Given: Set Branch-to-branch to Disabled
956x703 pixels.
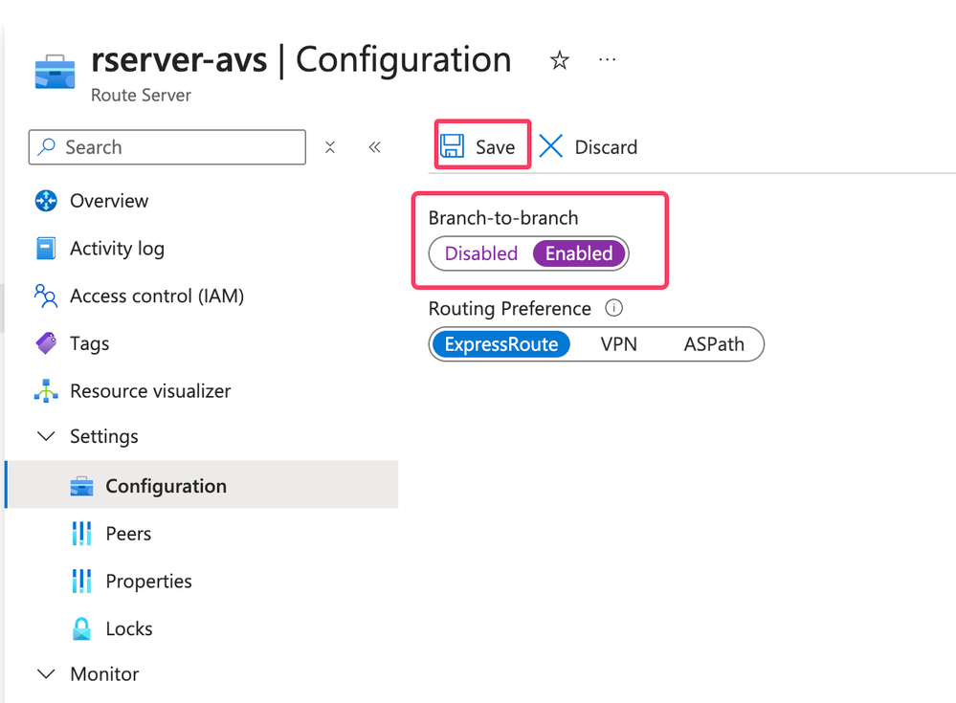Looking at the screenshot, I should coord(481,253).
